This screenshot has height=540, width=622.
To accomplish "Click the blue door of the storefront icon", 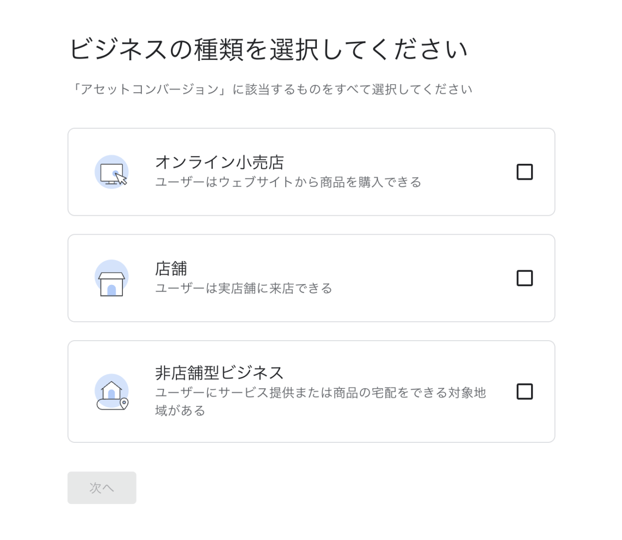I will pos(112,290).
